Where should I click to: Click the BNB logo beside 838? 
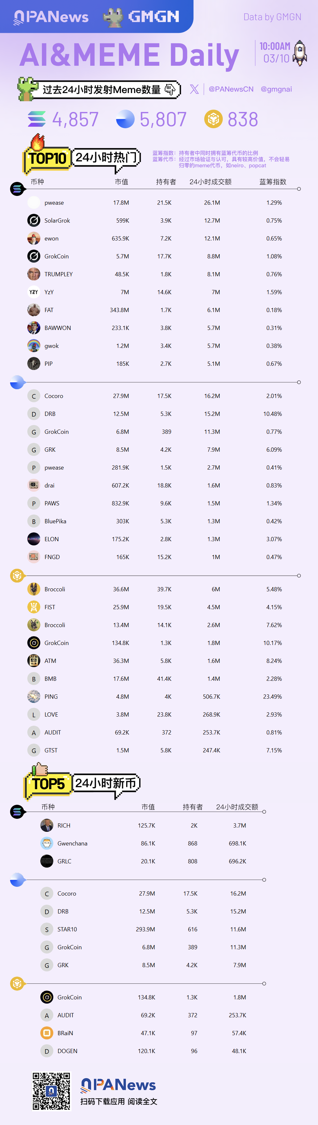[x=213, y=119]
